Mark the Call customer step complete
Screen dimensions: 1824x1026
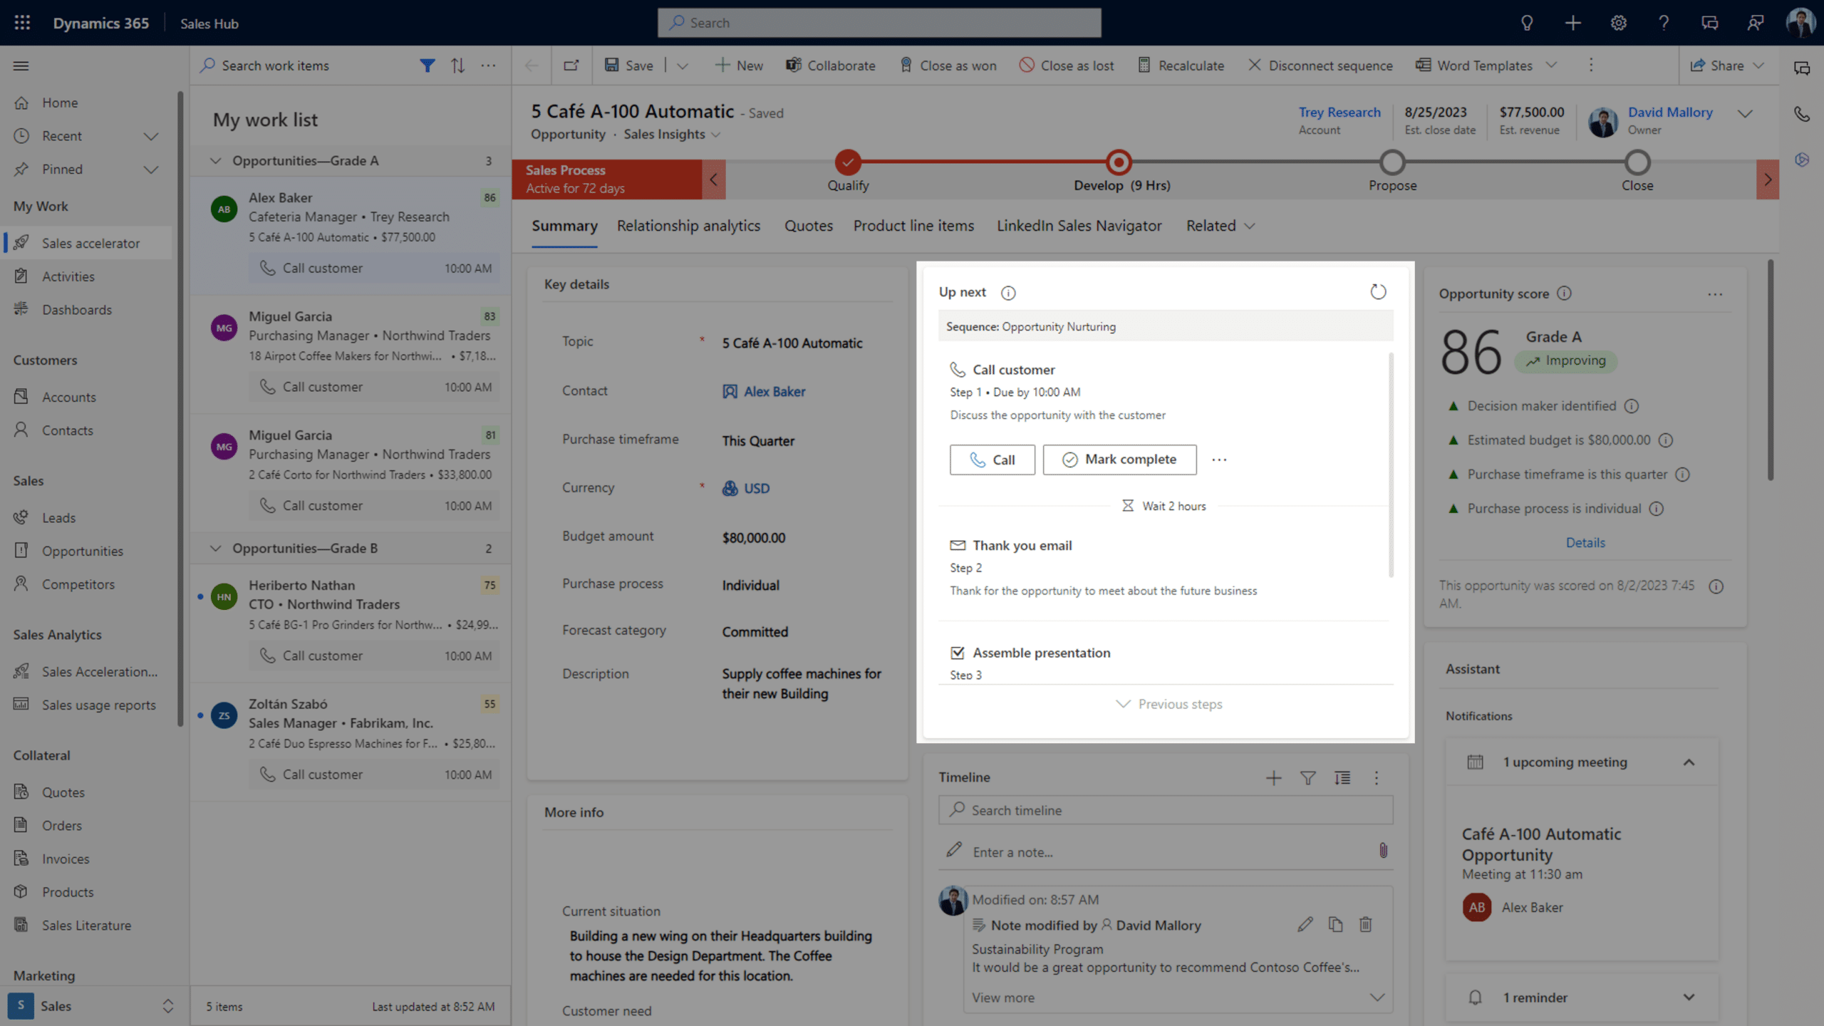(1119, 460)
